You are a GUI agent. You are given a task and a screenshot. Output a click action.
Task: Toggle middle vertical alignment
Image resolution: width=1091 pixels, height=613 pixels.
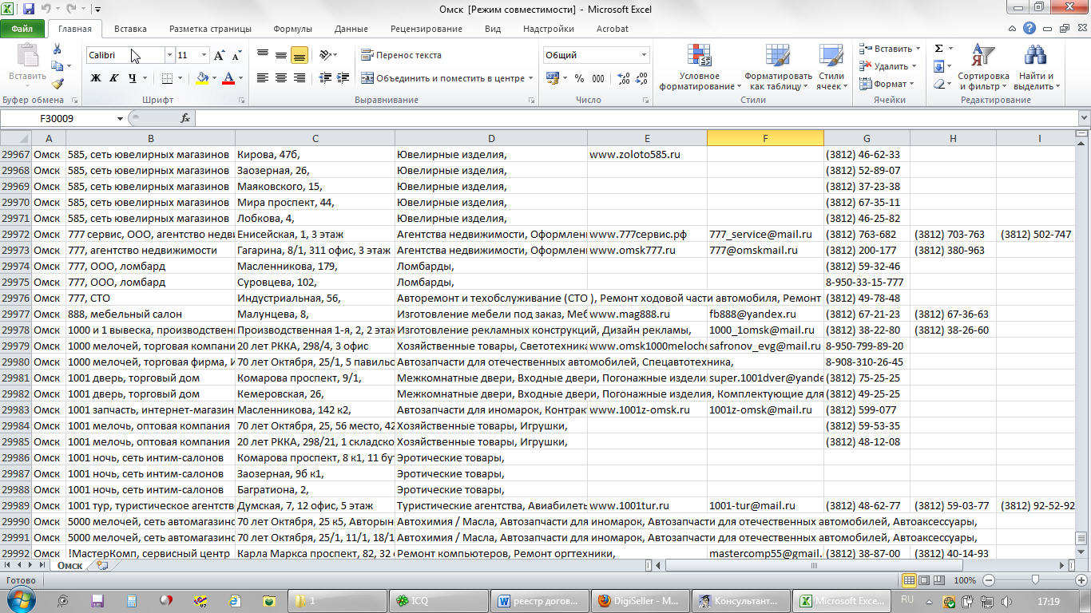(281, 55)
